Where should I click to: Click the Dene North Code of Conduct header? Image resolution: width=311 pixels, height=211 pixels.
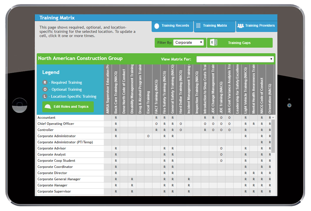(x=124, y=89)
